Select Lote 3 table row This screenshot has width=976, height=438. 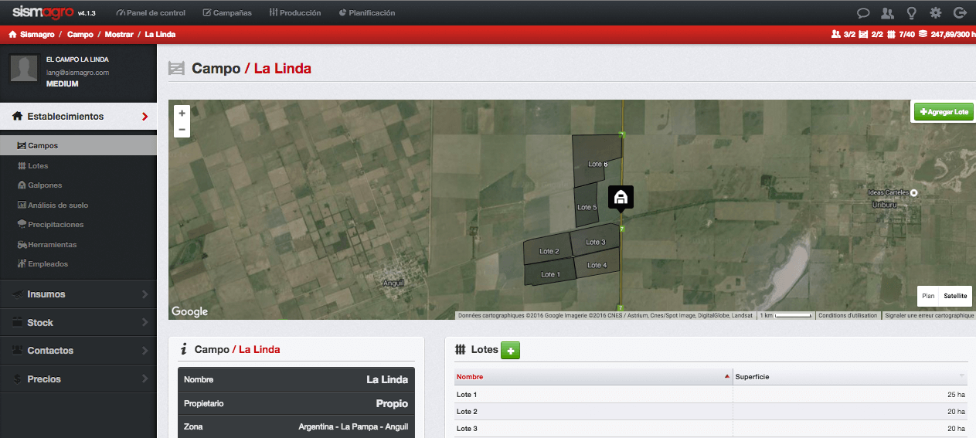pos(711,429)
